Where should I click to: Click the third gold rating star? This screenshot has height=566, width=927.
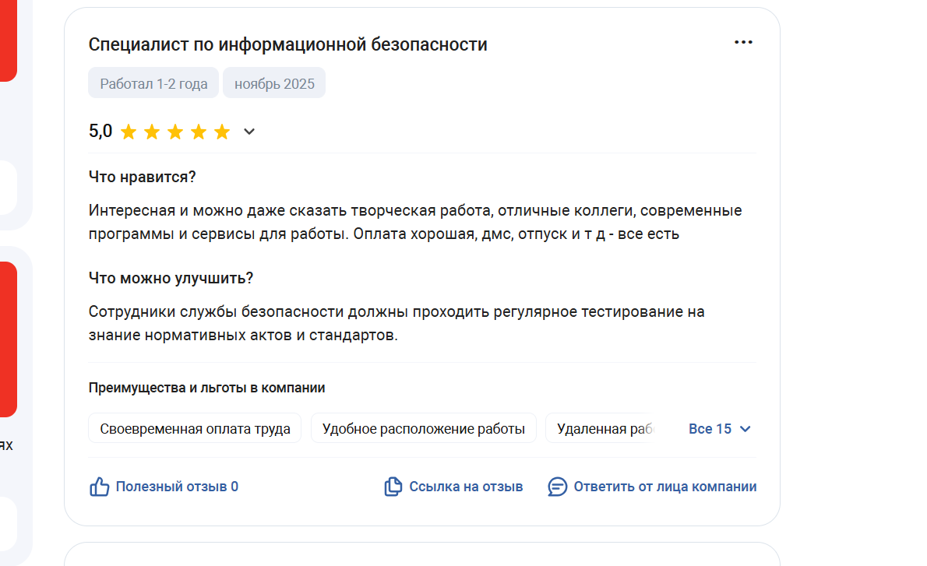pos(175,132)
